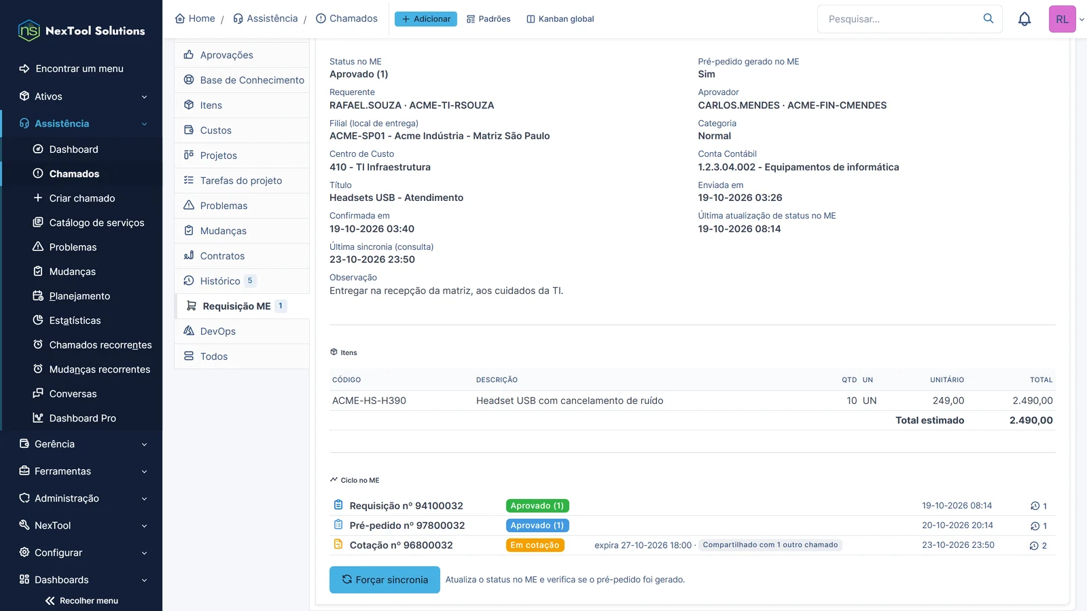The image size is (1087, 611).
Task: Click Chamados breadcrumb link
Action: pyautogui.click(x=346, y=18)
